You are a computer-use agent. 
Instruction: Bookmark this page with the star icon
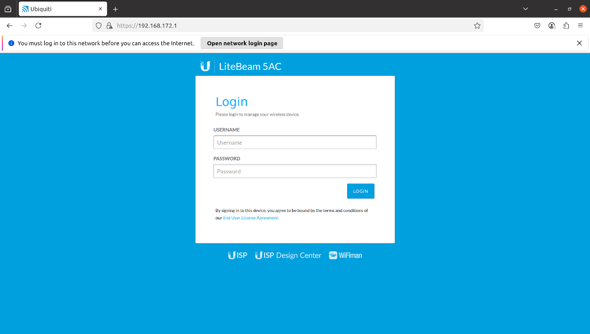pos(477,25)
